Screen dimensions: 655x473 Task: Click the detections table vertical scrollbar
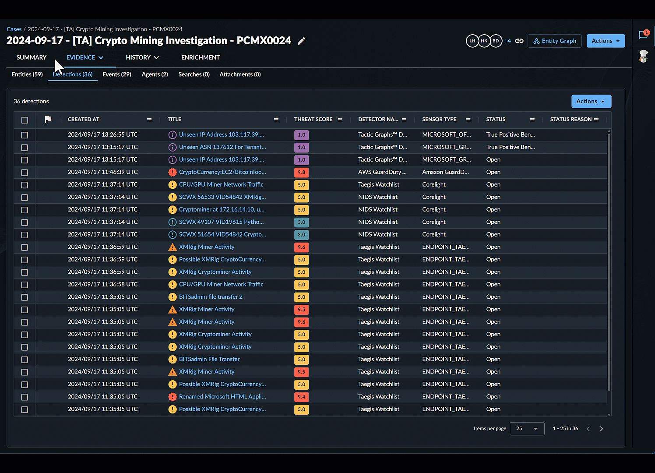point(609,263)
